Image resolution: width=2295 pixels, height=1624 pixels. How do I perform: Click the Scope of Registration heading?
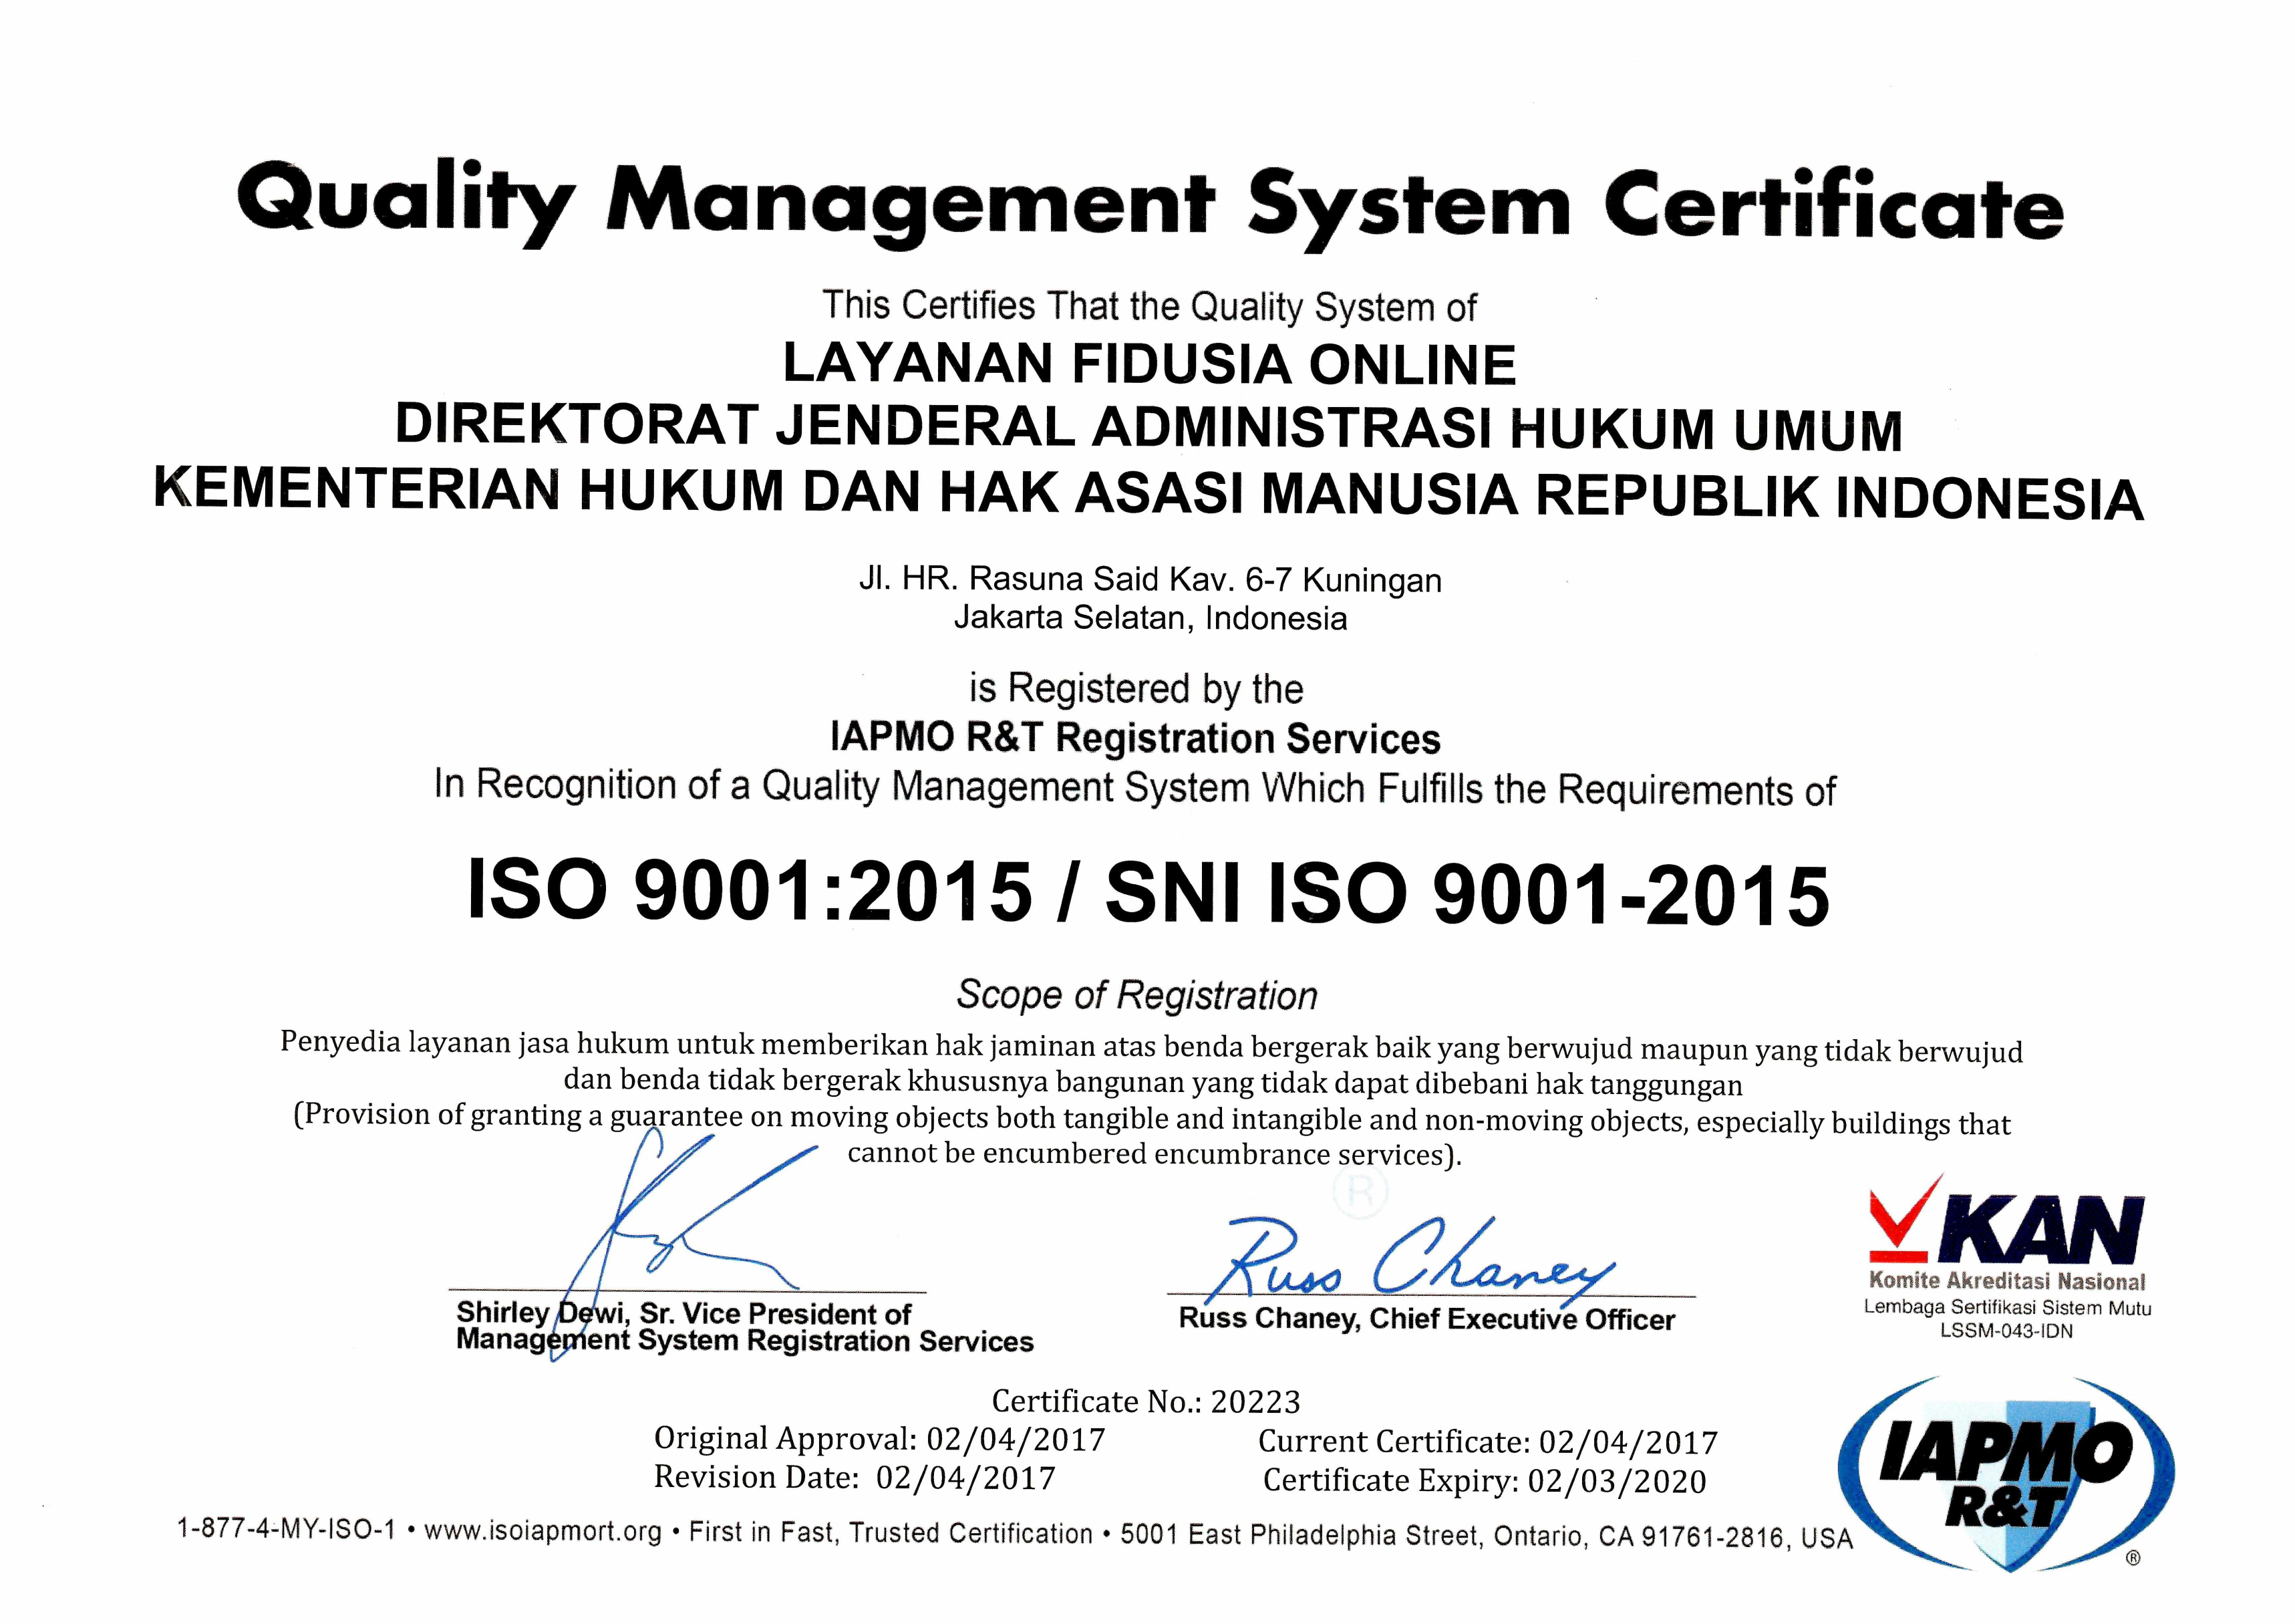(1136, 995)
